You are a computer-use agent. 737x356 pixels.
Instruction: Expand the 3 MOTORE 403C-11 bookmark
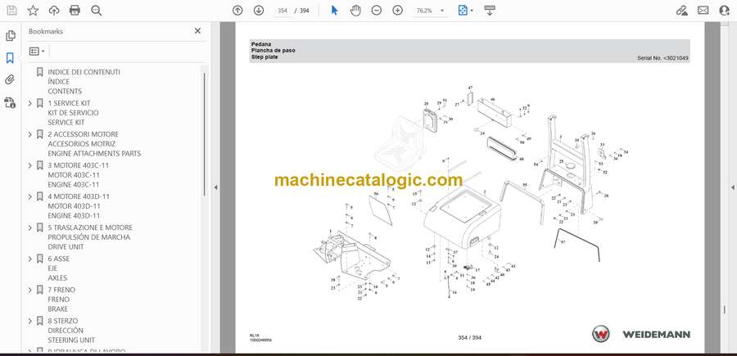click(x=30, y=165)
